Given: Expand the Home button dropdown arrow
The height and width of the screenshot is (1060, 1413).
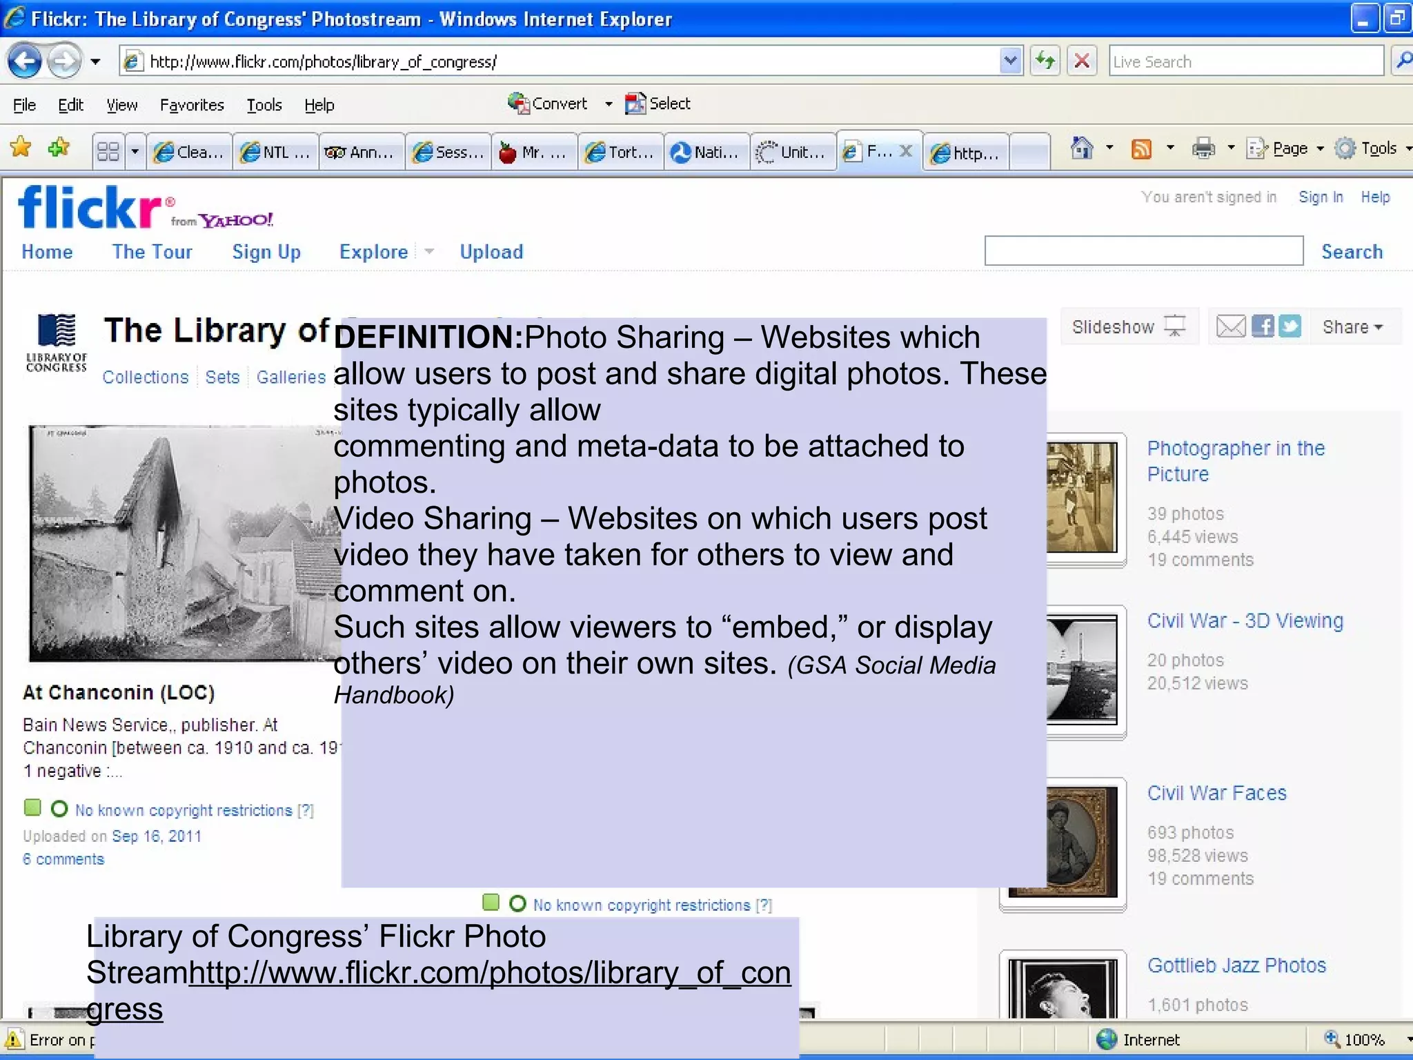Looking at the screenshot, I should [1109, 148].
